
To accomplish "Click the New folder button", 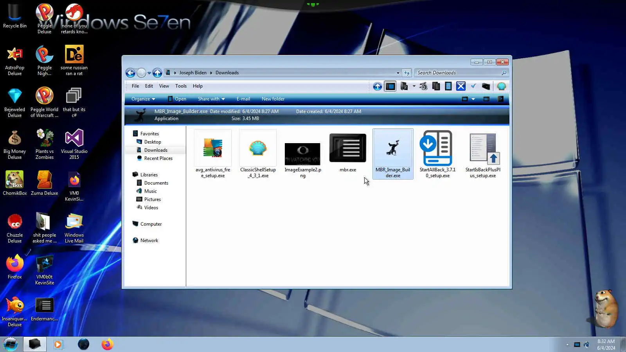I will pyautogui.click(x=273, y=99).
